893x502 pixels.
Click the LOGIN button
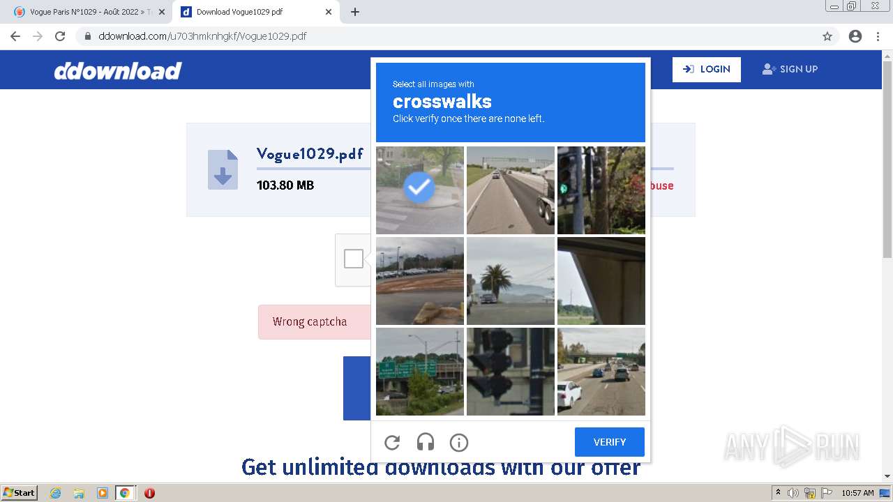pyautogui.click(x=707, y=69)
